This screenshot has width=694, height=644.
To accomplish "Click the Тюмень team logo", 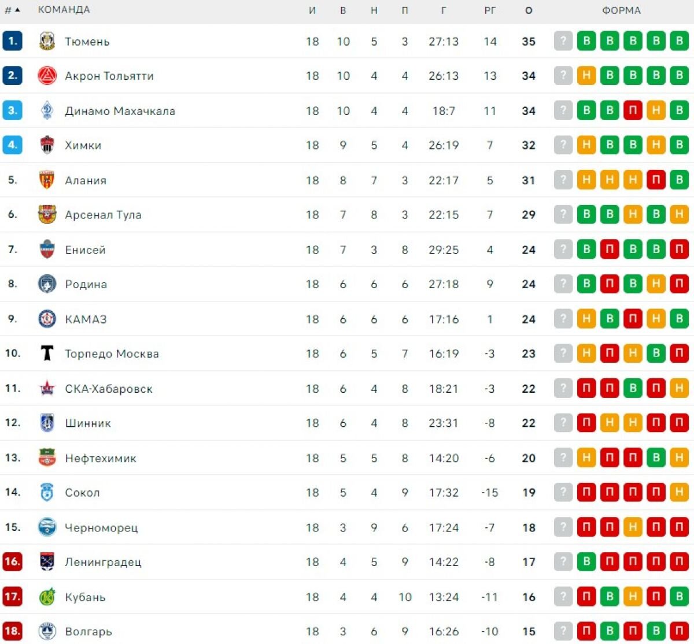I will click(x=47, y=41).
